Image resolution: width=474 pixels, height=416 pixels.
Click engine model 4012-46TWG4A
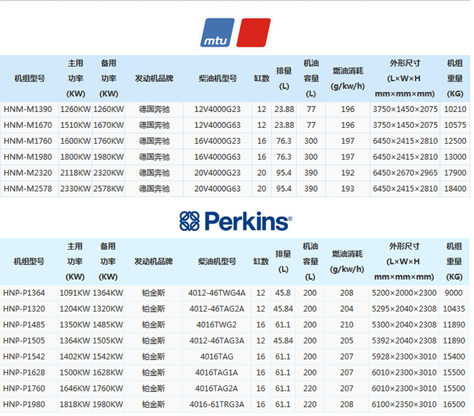[217, 293]
